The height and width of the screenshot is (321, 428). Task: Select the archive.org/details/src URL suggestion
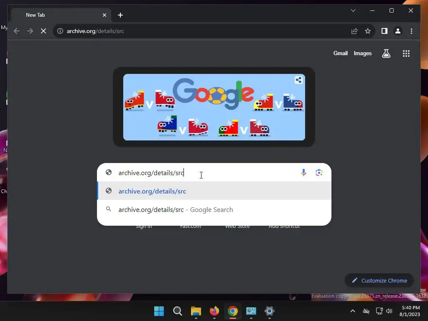point(214,191)
